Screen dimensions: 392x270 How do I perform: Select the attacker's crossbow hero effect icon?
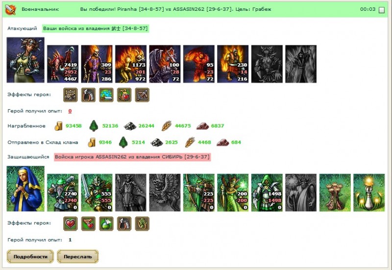142,95
